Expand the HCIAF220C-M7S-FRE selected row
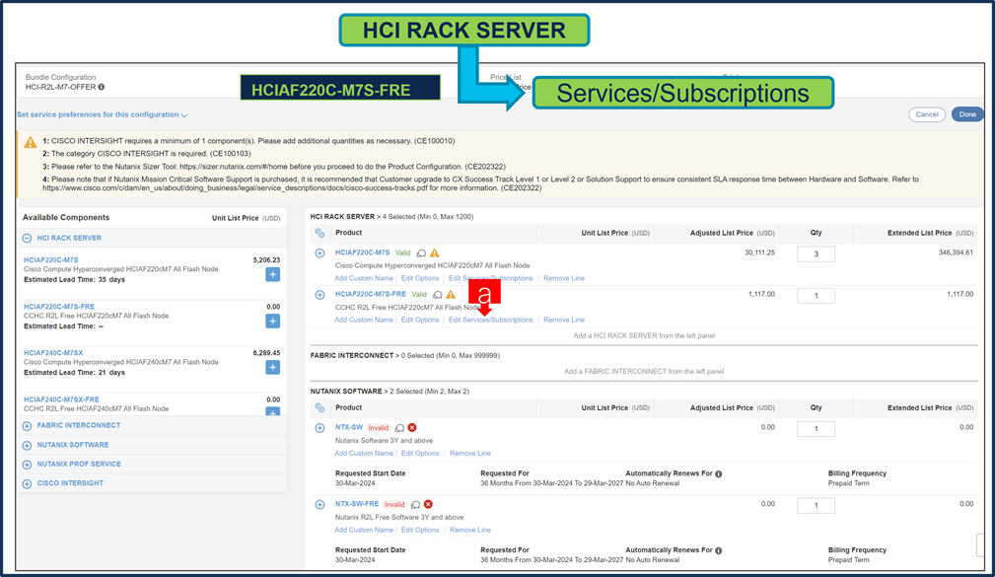 pos(320,295)
